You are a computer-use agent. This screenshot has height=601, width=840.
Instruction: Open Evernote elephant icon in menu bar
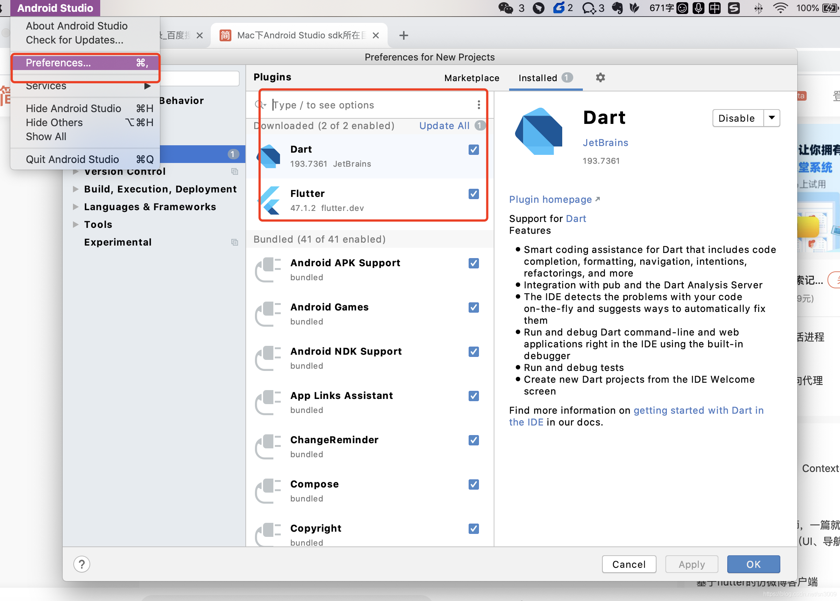(x=617, y=8)
